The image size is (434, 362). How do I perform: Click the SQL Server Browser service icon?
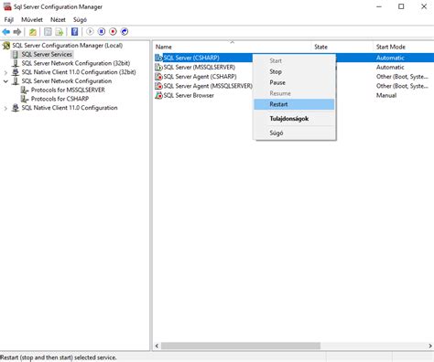pos(158,95)
